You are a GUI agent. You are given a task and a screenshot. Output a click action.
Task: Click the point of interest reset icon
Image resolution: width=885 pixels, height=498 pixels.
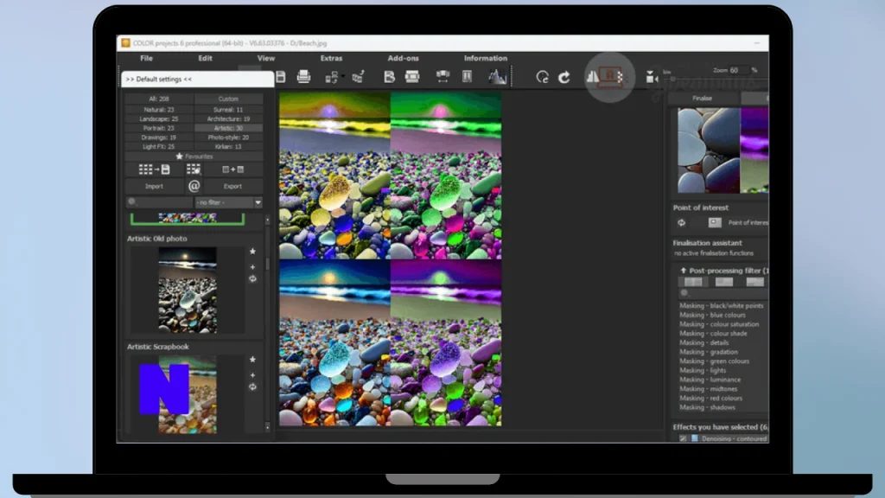point(682,222)
